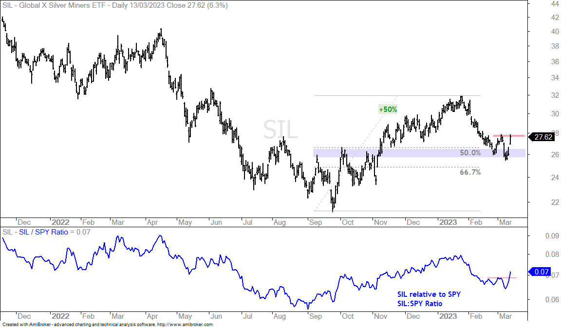Click the 66.7% retracement label

click(470, 172)
